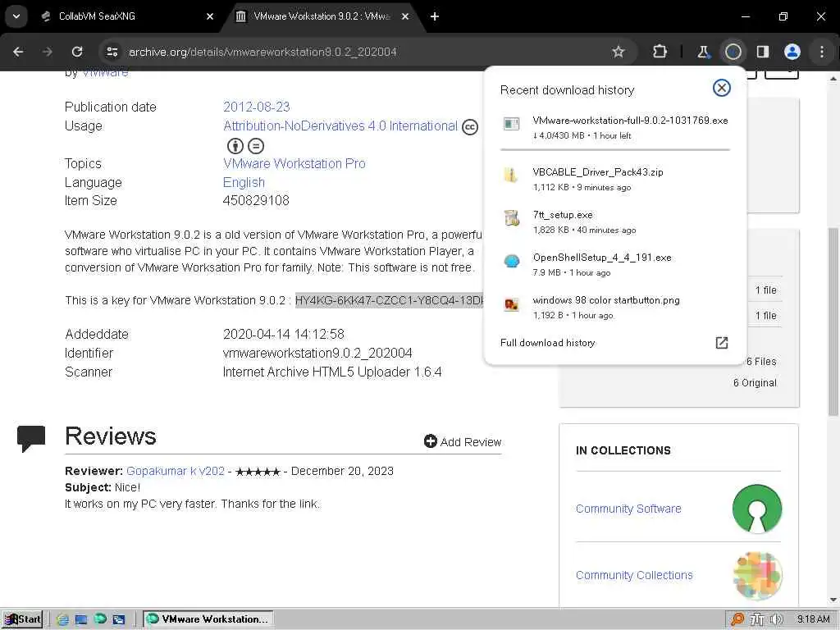Click the windows 98 color startbutton.png icon
This screenshot has width=840, height=630.
click(511, 304)
